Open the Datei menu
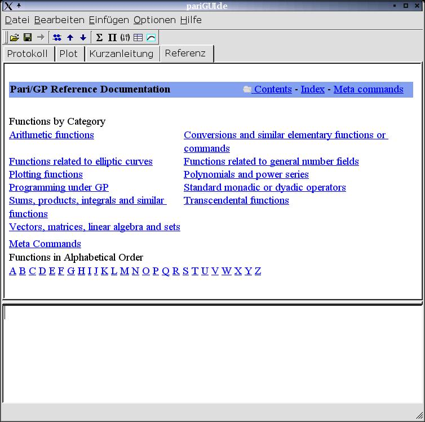The image size is (425, 422). coord(17,20)
